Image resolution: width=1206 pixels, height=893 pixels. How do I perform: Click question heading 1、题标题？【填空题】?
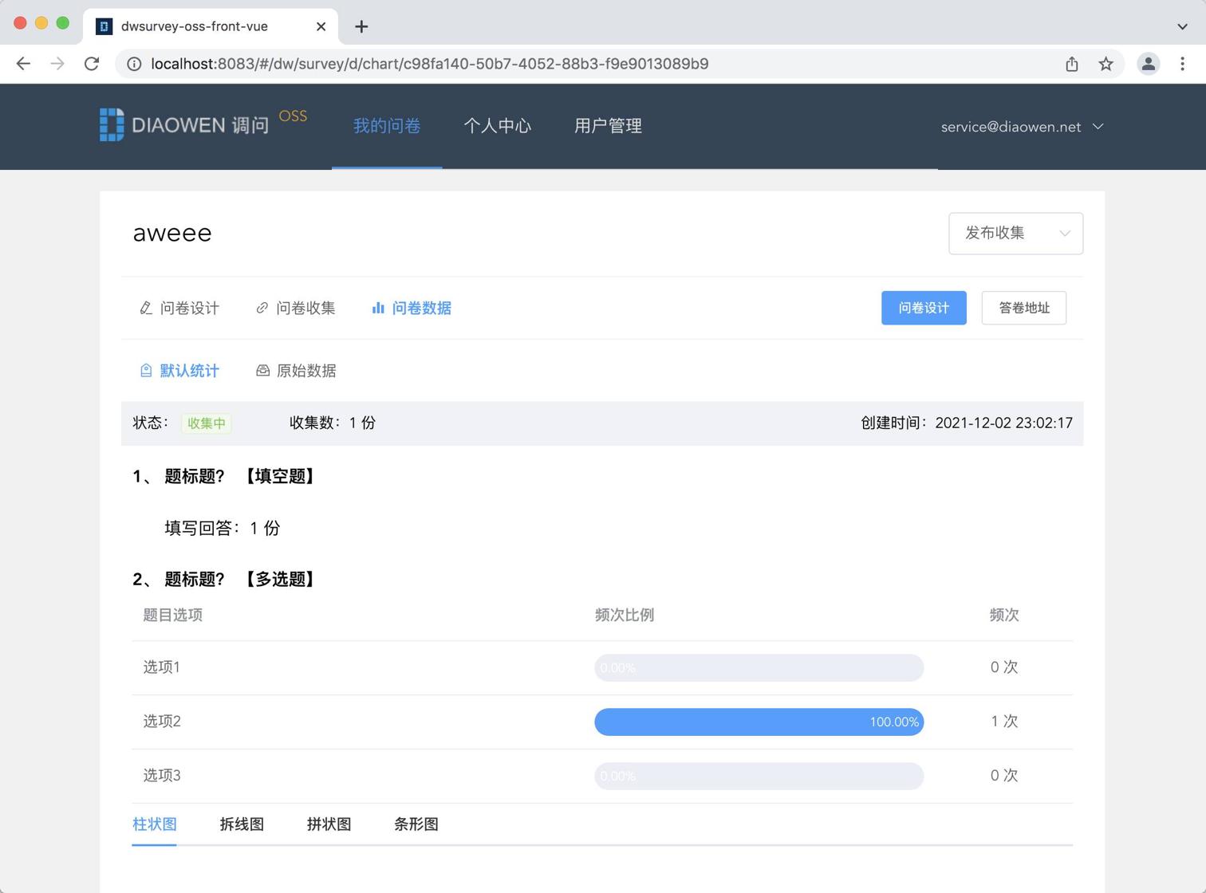pos(227,477)
